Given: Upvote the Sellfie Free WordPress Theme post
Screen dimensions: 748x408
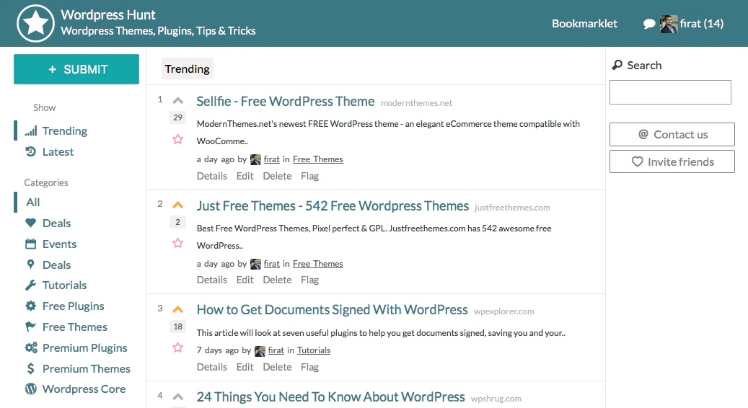Looking at the screenshot, I should [178, 101].
